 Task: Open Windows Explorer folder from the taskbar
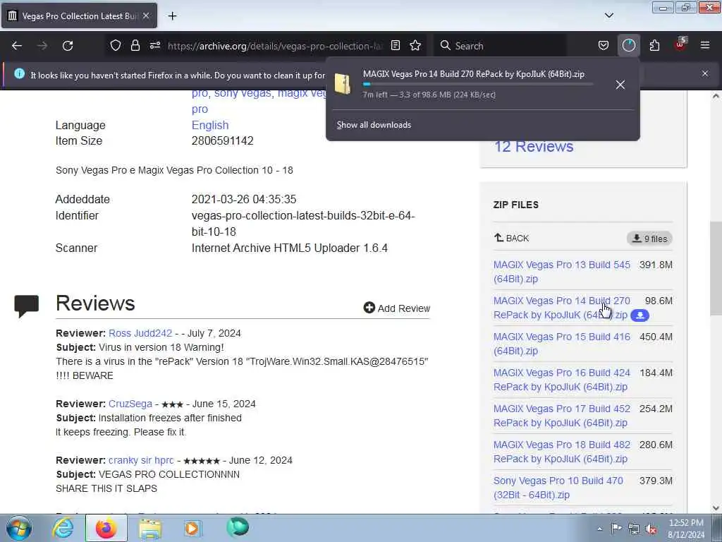(150, 528)
